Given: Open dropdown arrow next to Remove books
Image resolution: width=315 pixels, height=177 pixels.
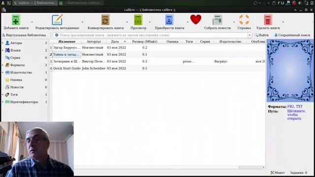Looking at the screenshot, I should tap(283, 22).
